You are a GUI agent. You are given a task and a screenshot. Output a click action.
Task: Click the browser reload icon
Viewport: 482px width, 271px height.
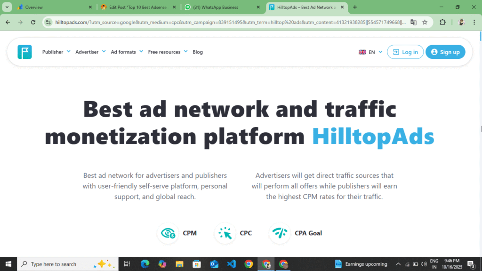coord(32,22)
